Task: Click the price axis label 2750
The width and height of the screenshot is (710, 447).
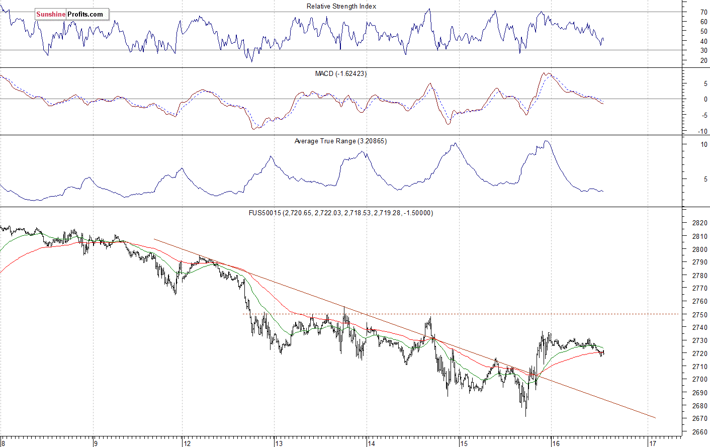Action: point(700,315)
